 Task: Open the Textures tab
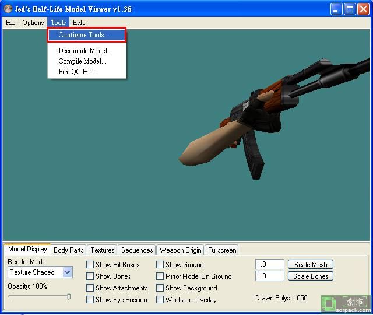103,250
